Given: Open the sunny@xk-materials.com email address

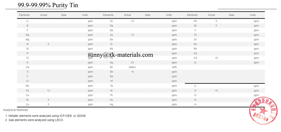Looking at the screenshot, I should (121, 55).
